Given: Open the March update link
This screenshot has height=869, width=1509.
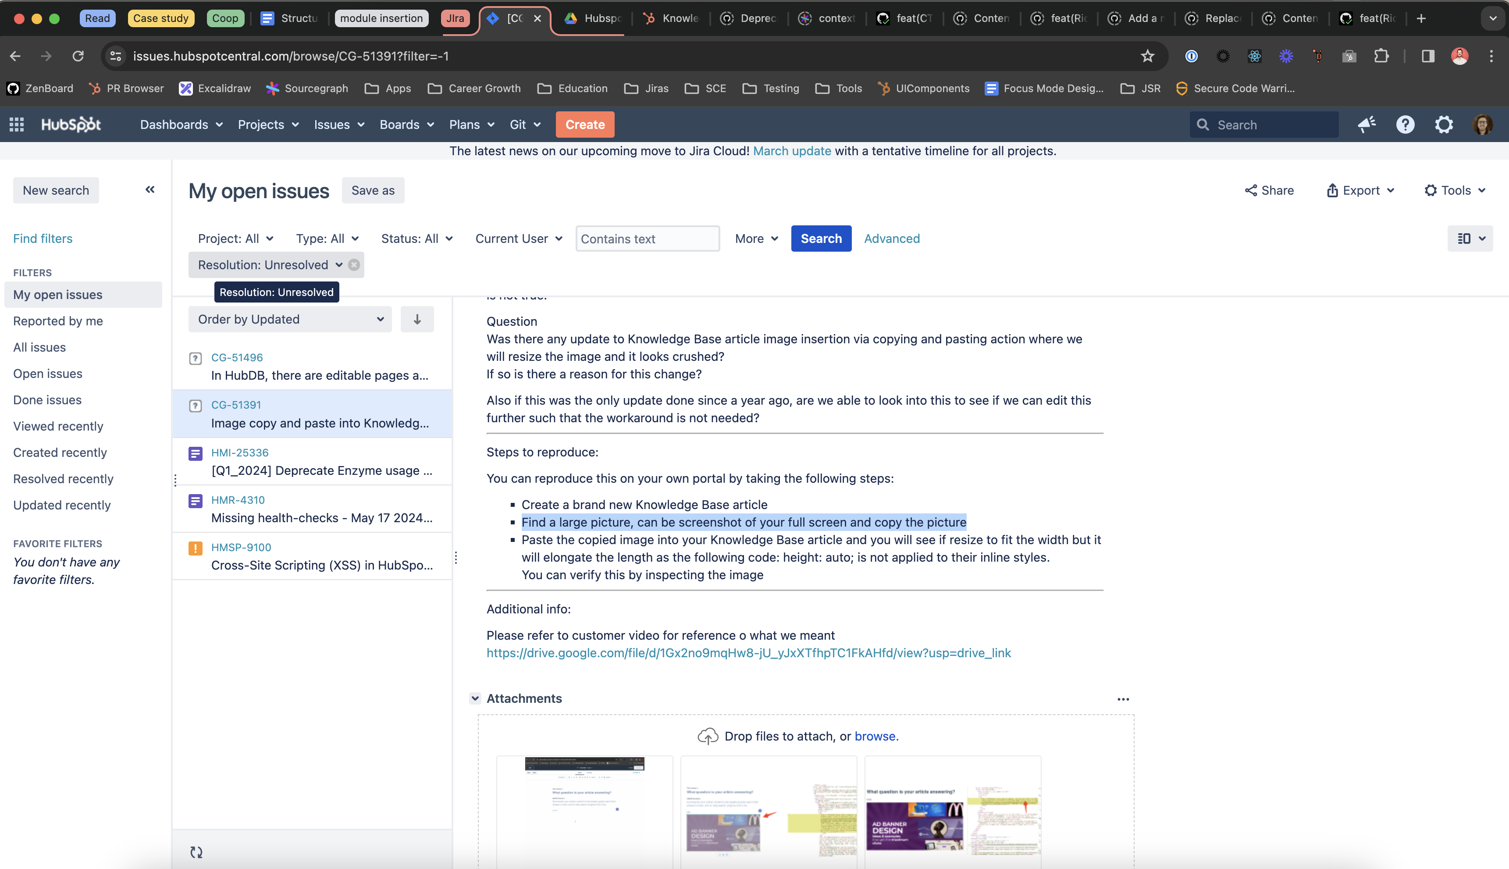Looking at the screenshot, I should (792, 151).
